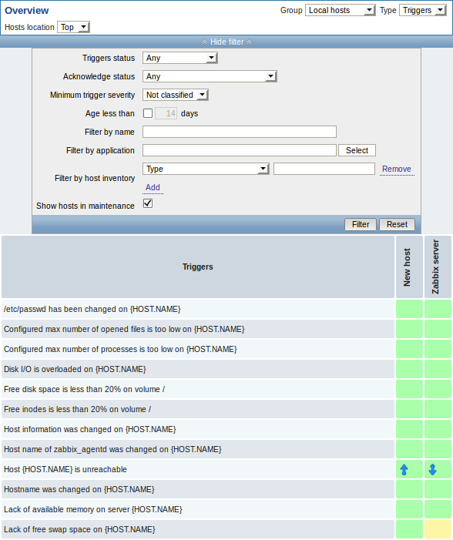
Task: Click the Add link under host inventory
Action: coord(153,187)
